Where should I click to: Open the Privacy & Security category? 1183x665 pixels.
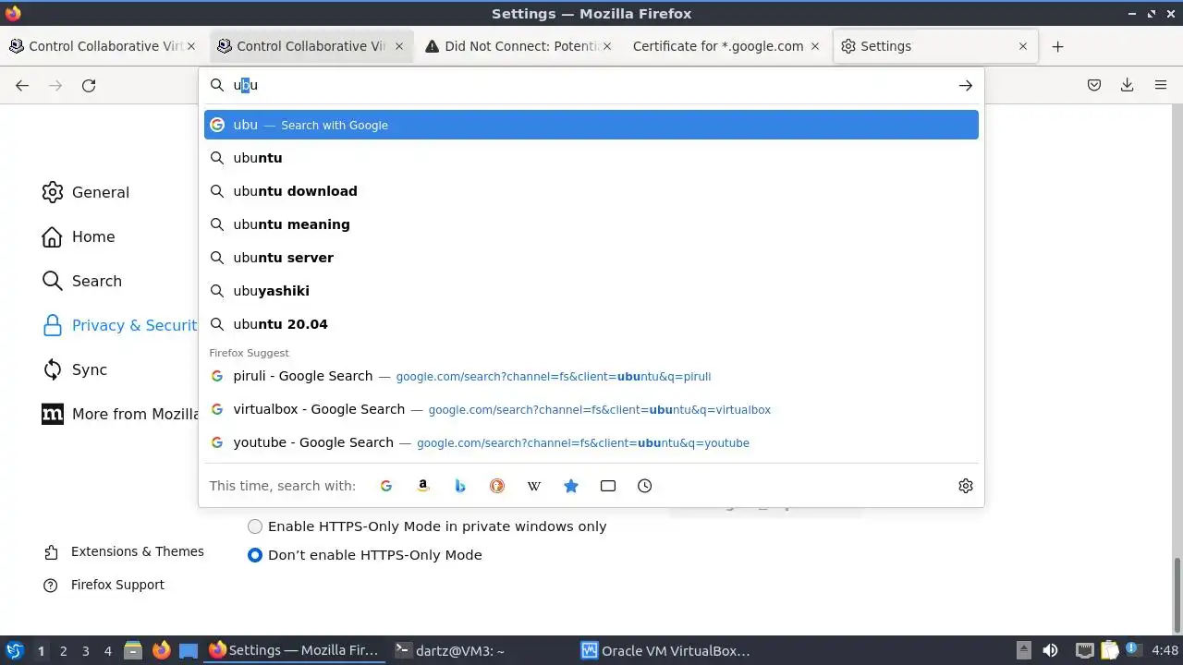118,325
